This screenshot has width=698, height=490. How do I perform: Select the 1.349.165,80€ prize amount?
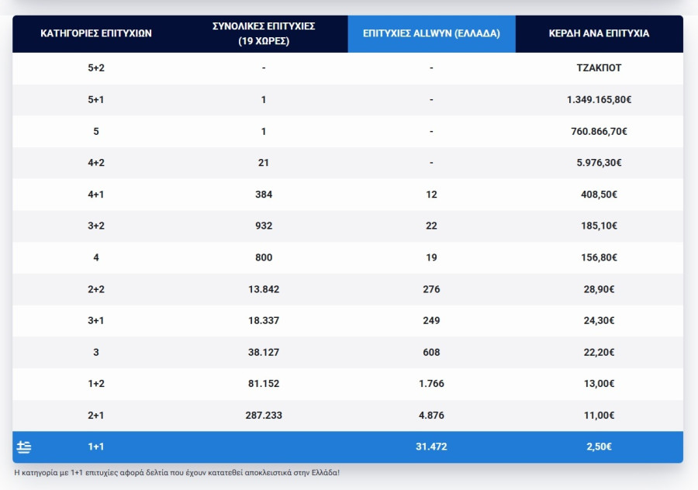click(x=599, y=100)
